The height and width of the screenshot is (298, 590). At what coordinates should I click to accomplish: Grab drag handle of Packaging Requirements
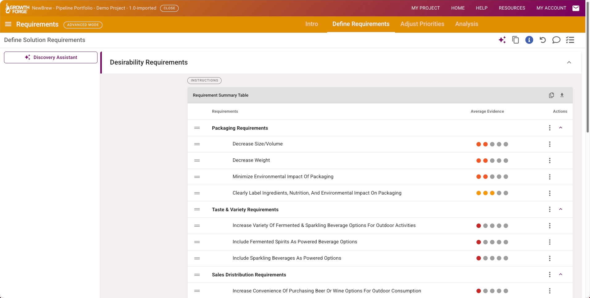(197, 128)
